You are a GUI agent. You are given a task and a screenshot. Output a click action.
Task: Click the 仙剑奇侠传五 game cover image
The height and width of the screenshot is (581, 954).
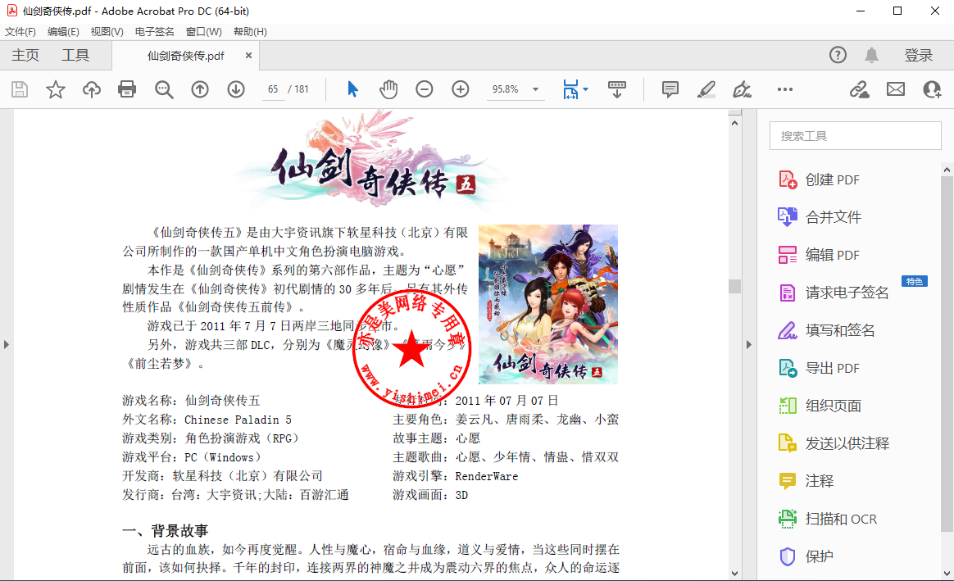(548, 304)
